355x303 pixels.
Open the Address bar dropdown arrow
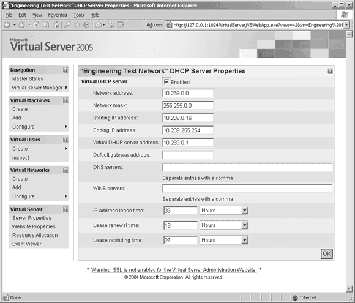click(x=347, y=25)
